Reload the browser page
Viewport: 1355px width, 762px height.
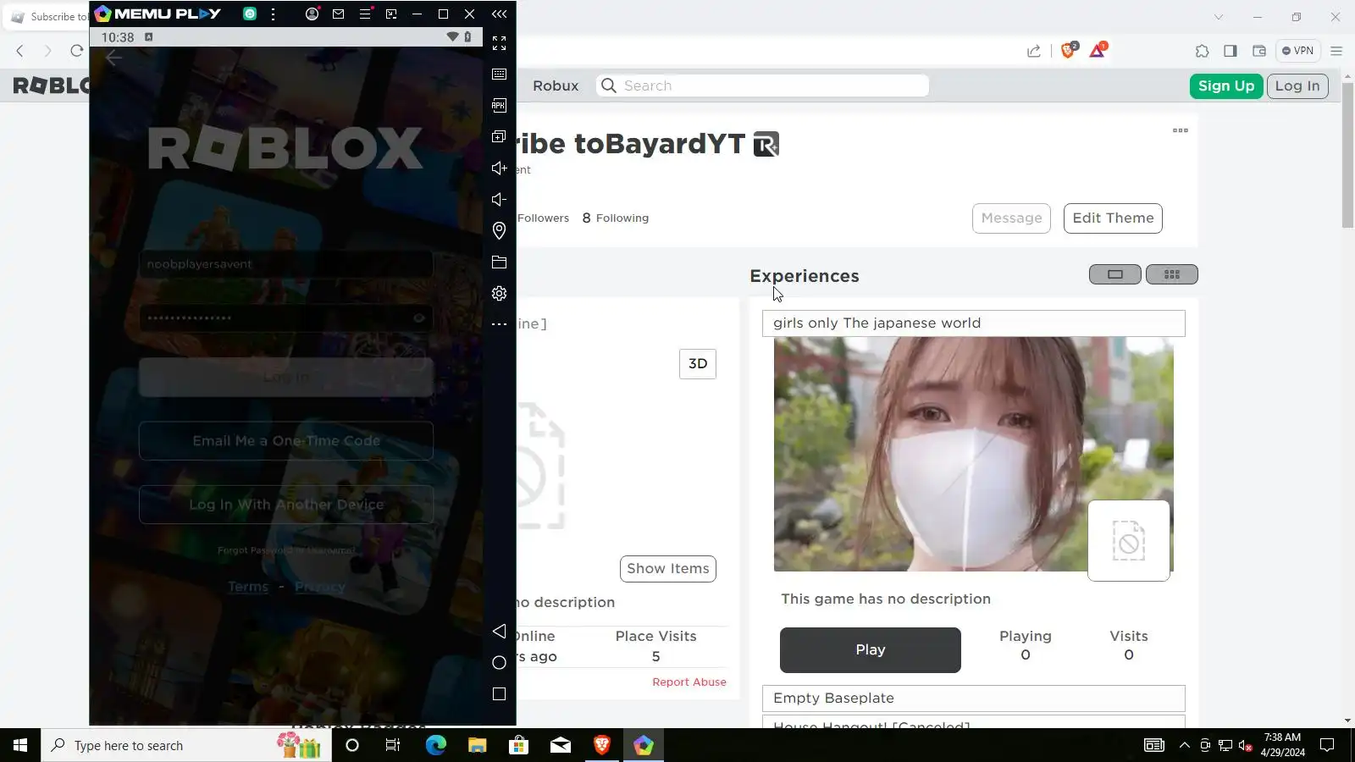pos(77,51)
